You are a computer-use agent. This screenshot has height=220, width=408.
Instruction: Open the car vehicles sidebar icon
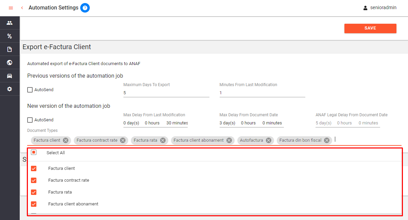10,76
